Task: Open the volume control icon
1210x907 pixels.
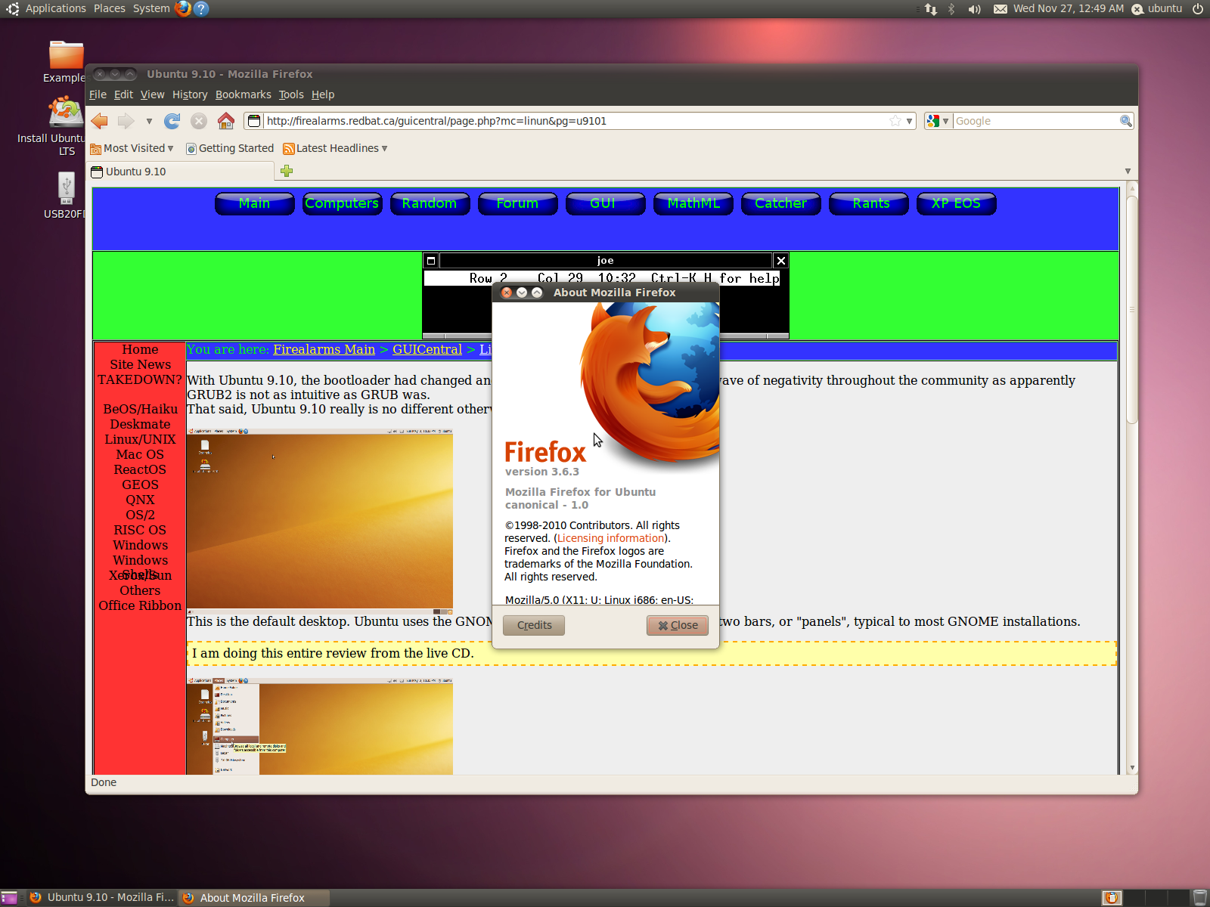Action: (975, 9)
